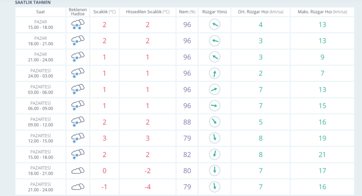362x196 pixels.
Task: Click the SAATLİK TAHMİN section title
Action: coord(33,2)
